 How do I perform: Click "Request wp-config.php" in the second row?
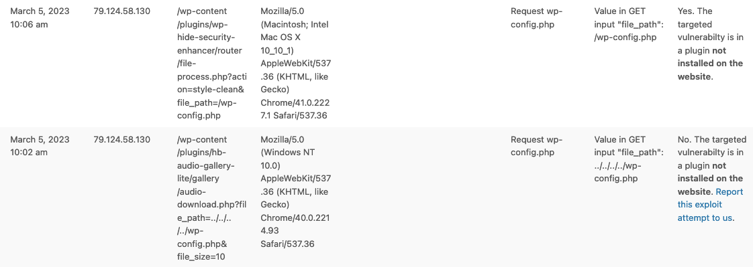click(x=536, y=146)
